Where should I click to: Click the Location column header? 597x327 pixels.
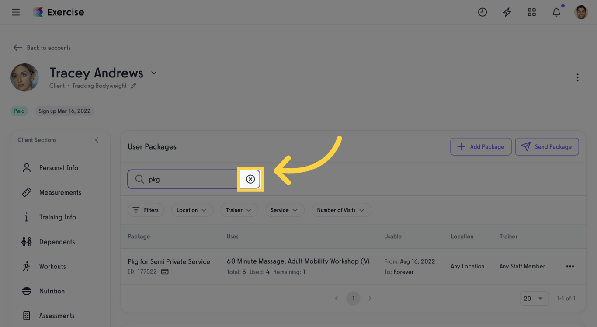coord(462,237)
